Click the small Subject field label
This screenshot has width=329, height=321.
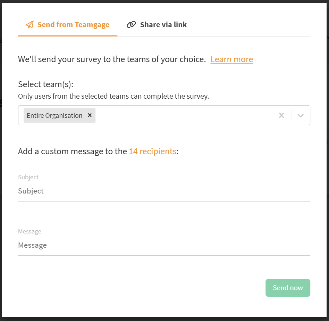click(x=28, y=177)
